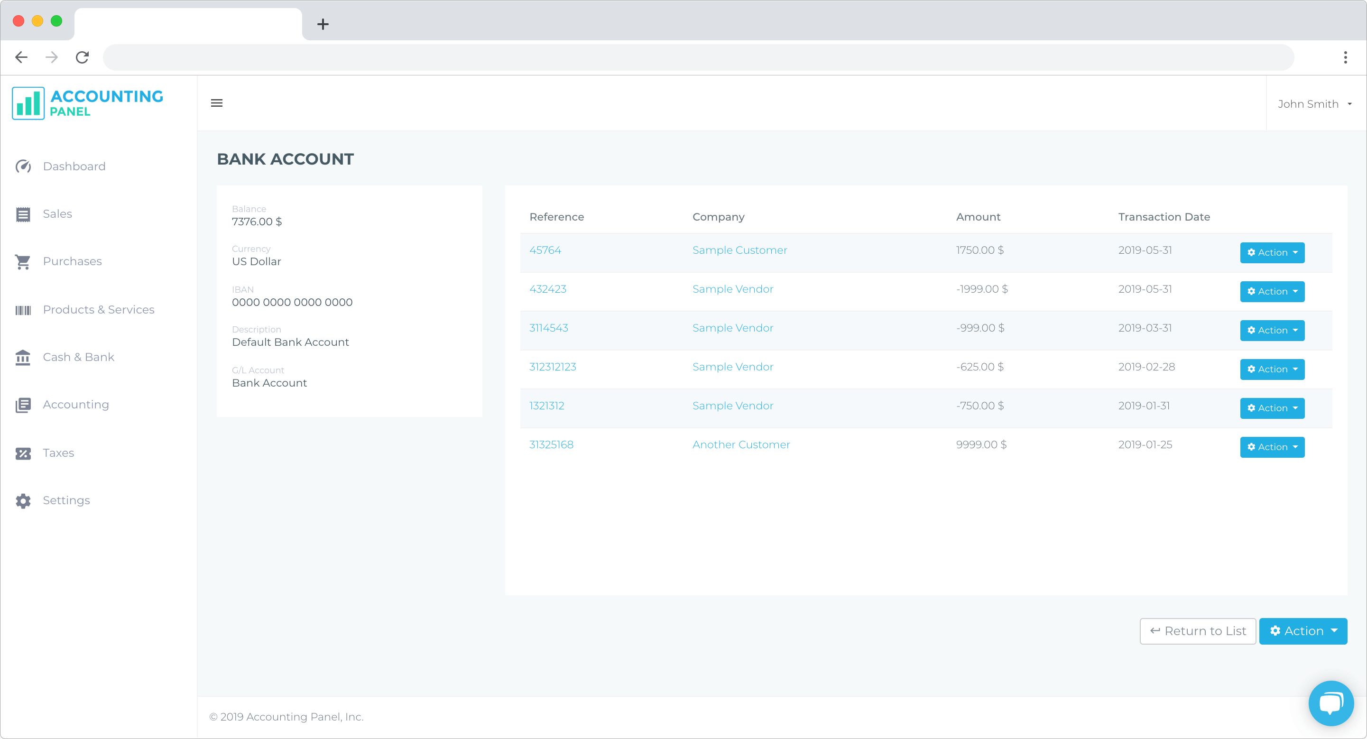Open transaction reference 1321312 link
The width and height of the screenshot is (1367, 739).
coord(546,406)
